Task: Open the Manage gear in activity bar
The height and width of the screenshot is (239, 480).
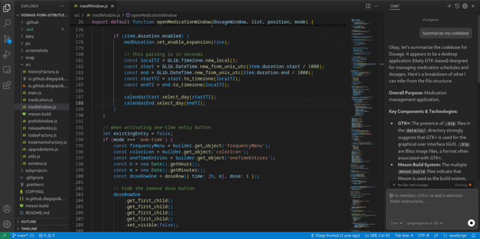Action: 7,224
